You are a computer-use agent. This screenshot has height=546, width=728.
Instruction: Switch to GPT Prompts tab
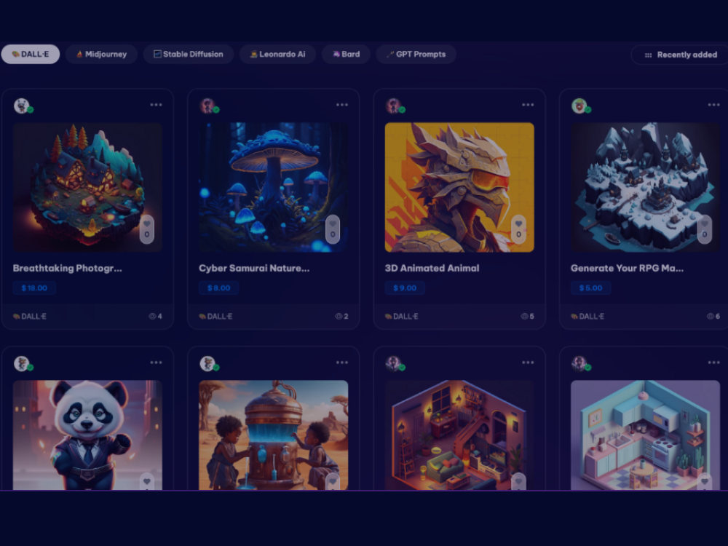click(416, 55)
